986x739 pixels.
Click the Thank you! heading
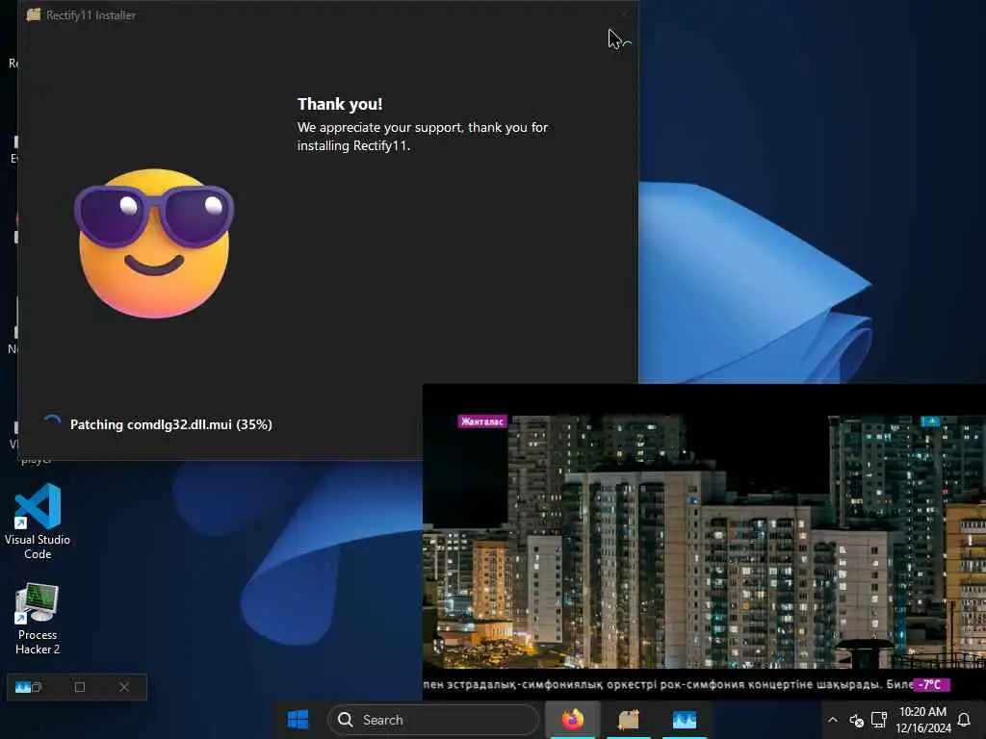pos(340,104)
